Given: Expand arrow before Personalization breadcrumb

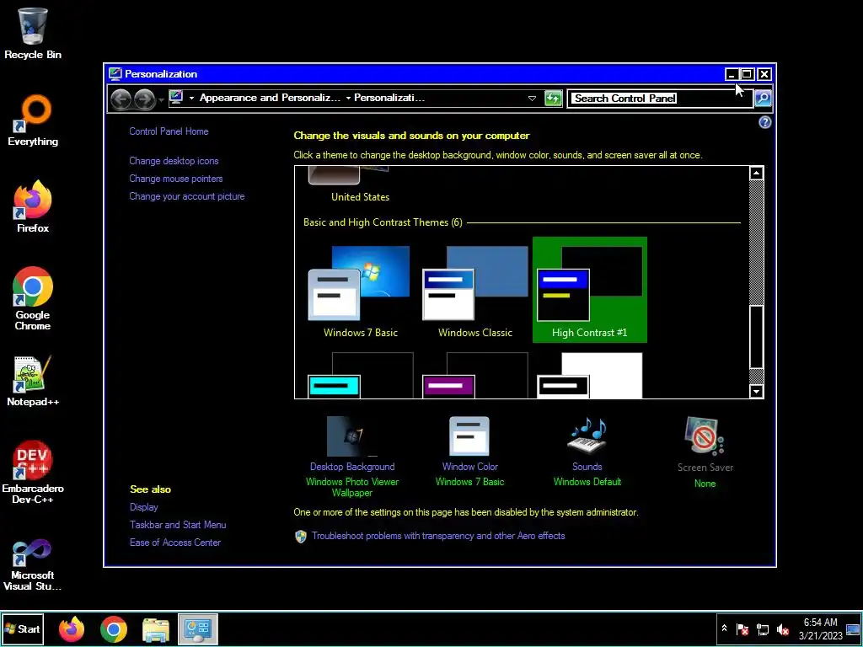Looking at the screenshot, I should (x=348, y=98).
